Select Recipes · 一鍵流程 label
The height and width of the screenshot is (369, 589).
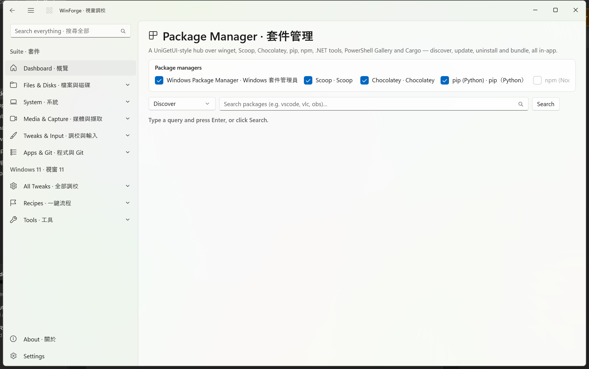[47, 203]
